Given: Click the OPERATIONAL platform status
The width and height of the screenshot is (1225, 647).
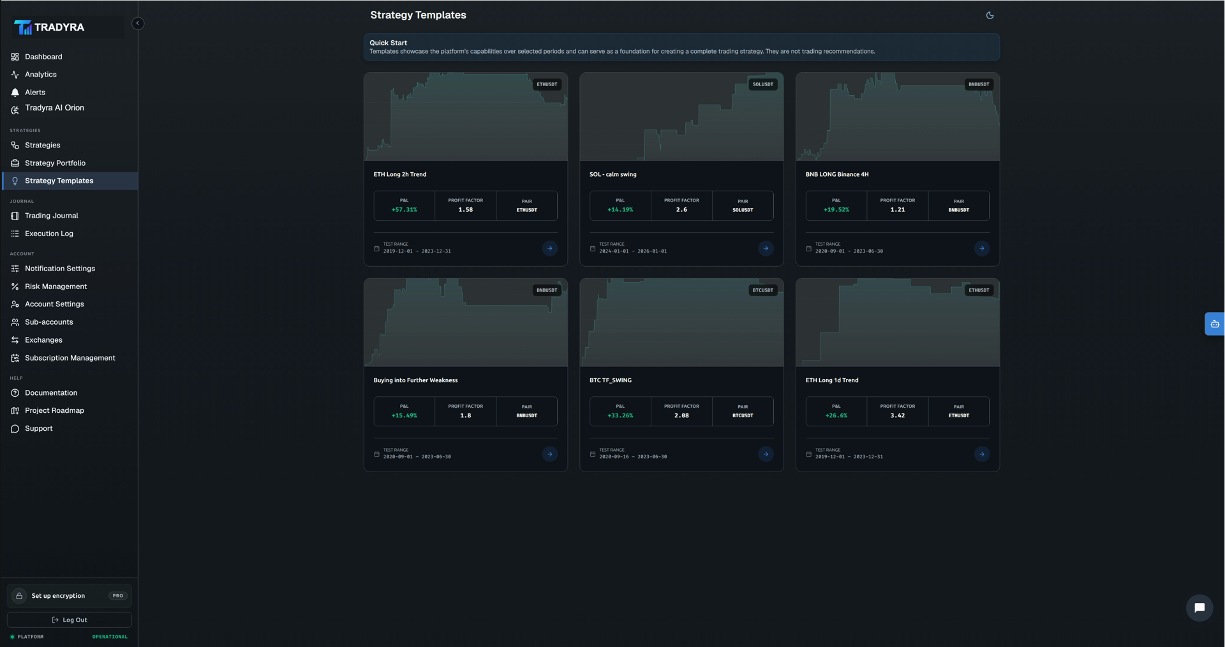Looking at the screenshot, I should (x=110, y=637).
